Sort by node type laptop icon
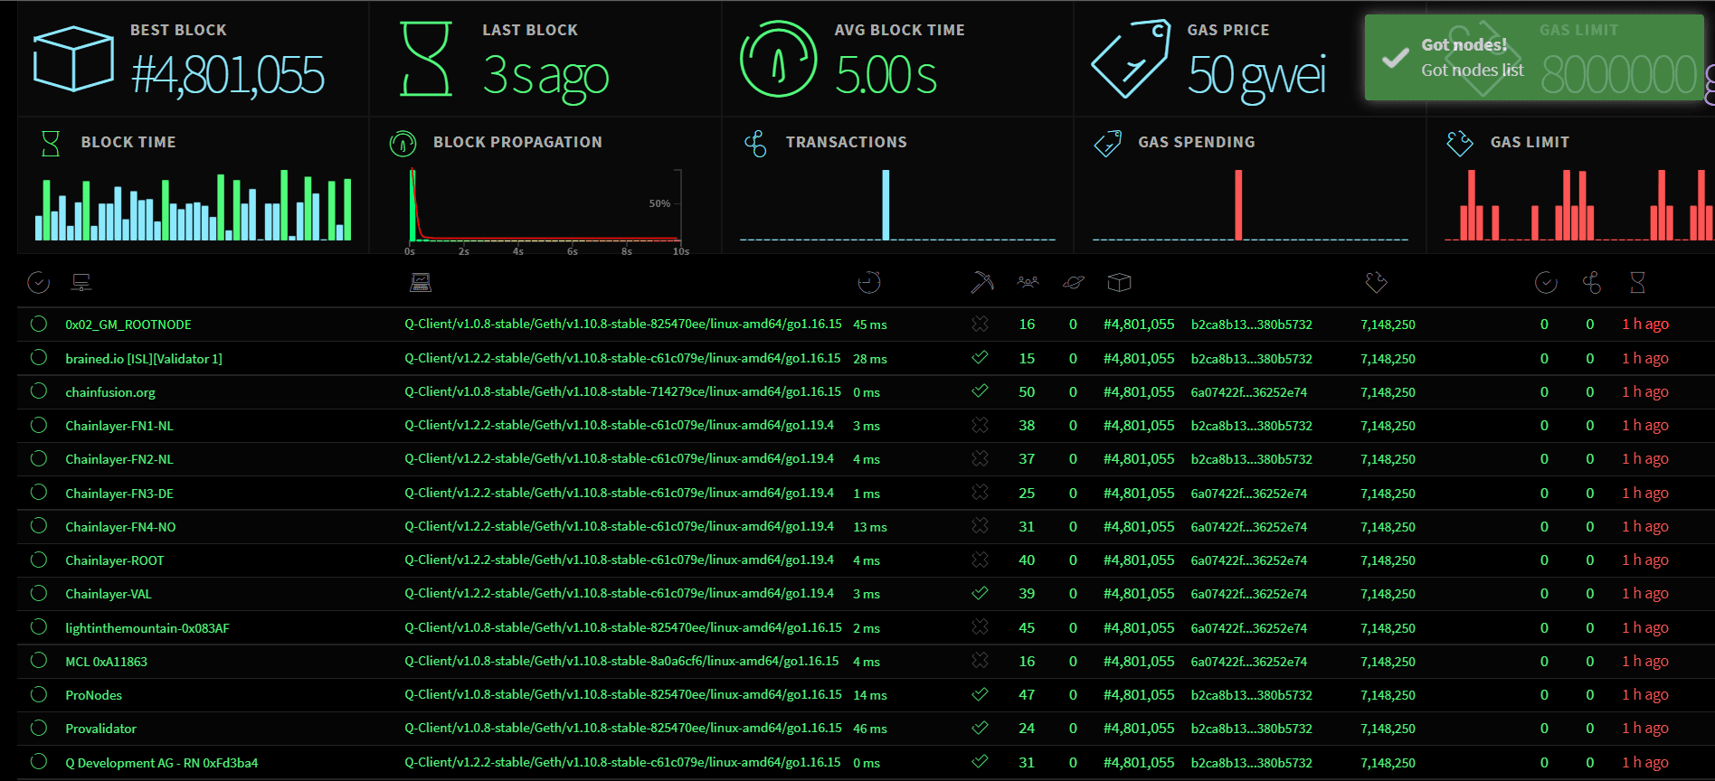The image size is (1715, 781). (x=420, y=283)
